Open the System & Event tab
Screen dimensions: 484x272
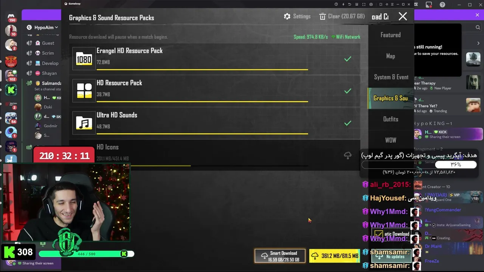[x=391, y=77]
